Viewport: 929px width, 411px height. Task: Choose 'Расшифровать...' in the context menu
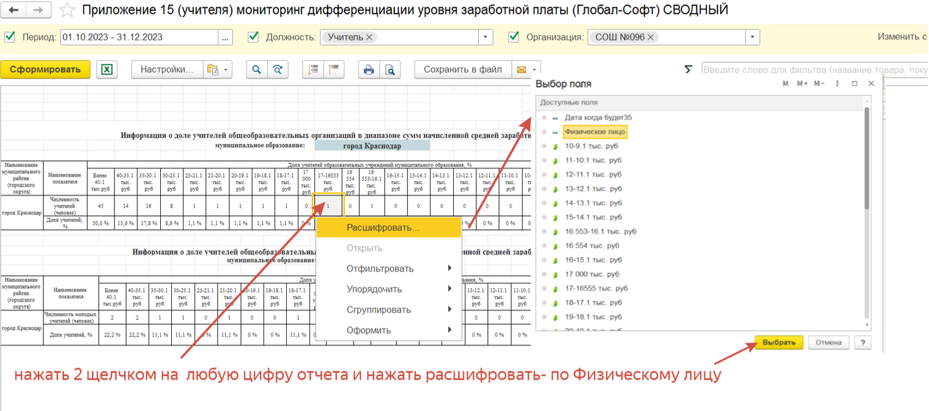click(x=383, y=228)
